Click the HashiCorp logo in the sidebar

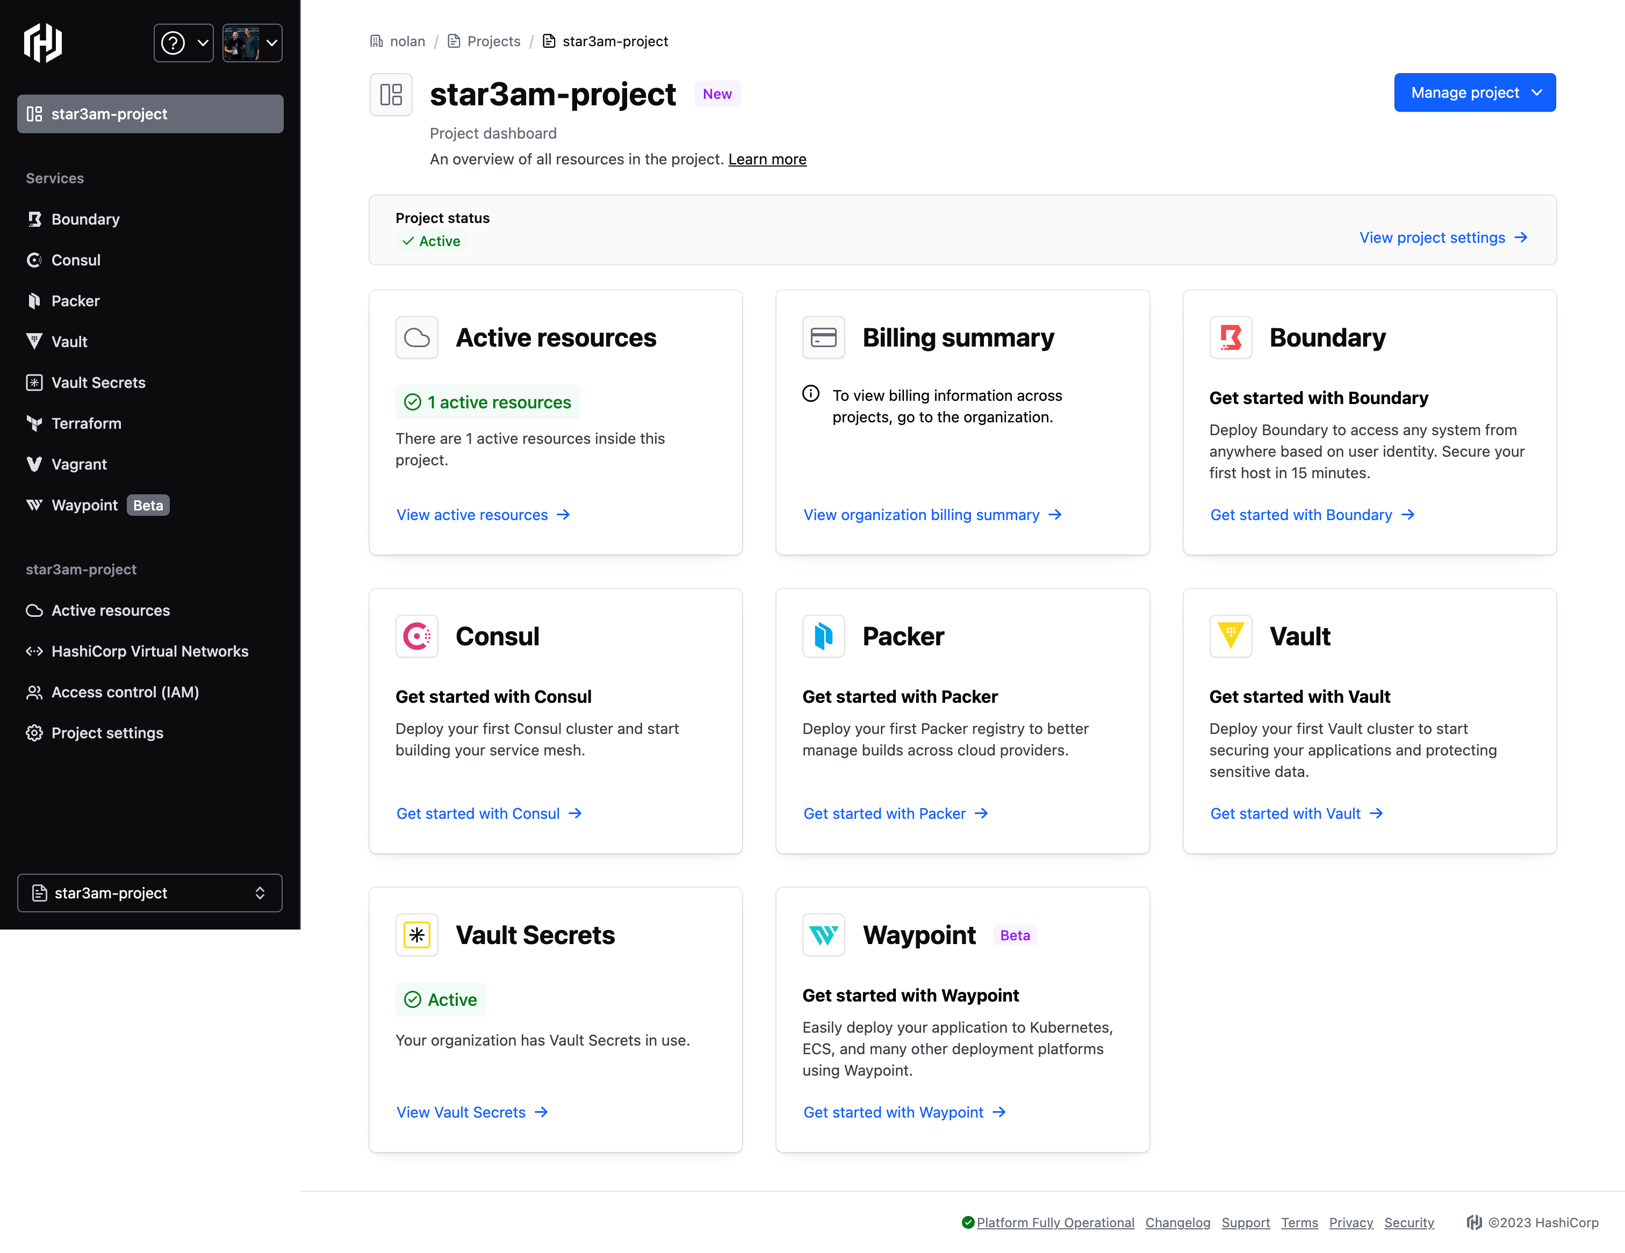tap(42, 42)
